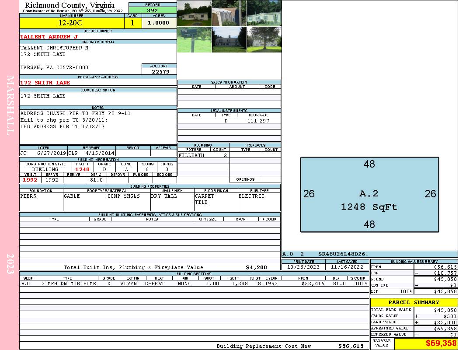Open the mailbox photo thumbnail
This screenshot has height=350, width=459.
point(194,40)
